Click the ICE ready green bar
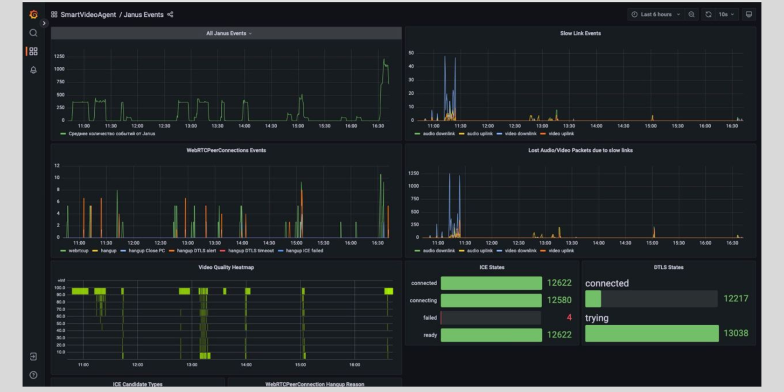784x392 pixels. 491,335
